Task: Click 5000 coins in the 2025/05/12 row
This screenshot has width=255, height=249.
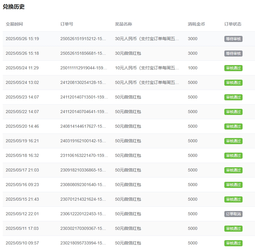Action: pos(192,214)
